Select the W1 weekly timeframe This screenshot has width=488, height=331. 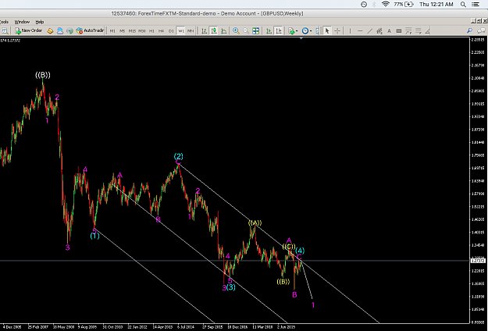(x=181, y=30)
